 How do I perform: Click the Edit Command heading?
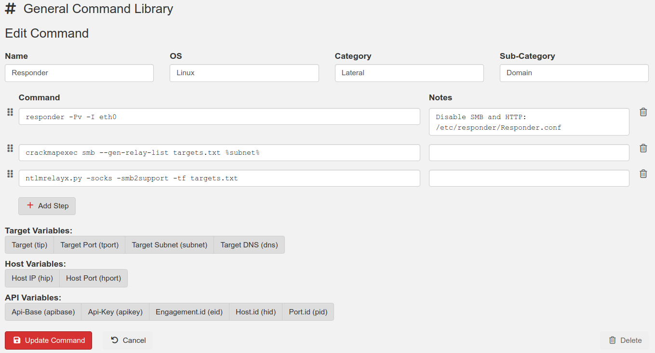pyautogui.click(x=47, y=33)
